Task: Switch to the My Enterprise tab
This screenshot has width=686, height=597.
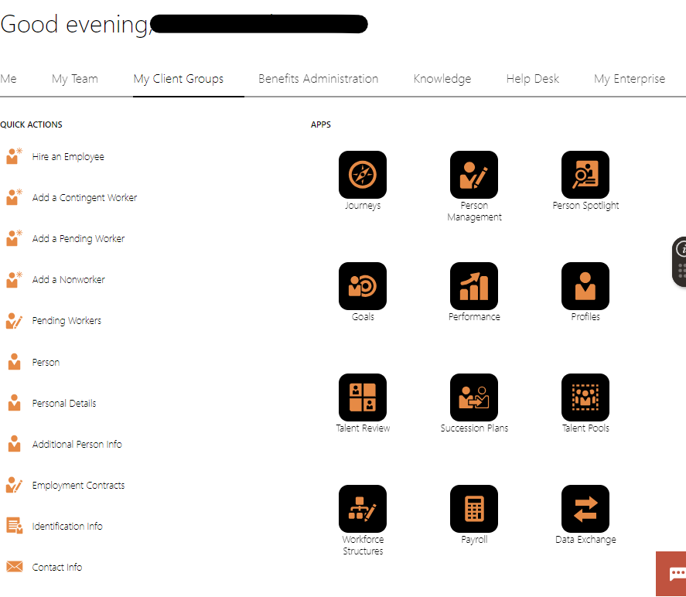Action: pyautogui.click(x=629, y=79)
